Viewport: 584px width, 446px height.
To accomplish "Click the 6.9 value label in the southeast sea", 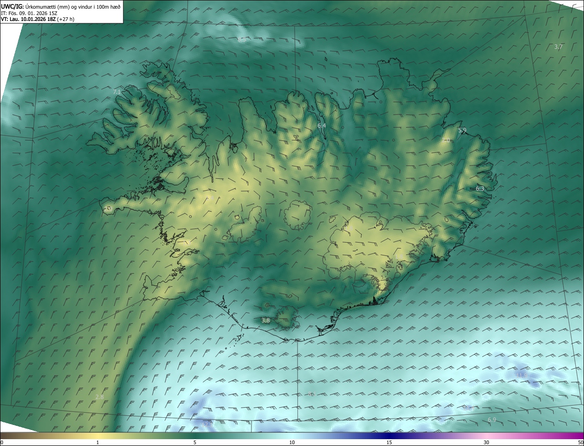I will pyautogui.click(x=492, y=420).
